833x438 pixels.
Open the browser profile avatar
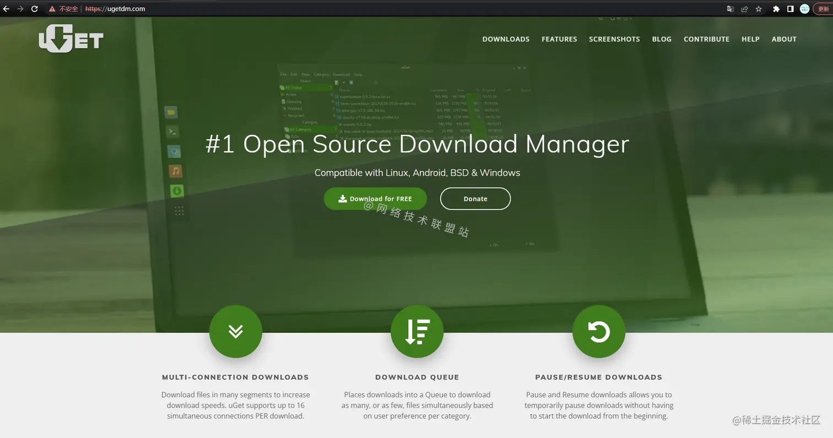[x=804, y=9]
